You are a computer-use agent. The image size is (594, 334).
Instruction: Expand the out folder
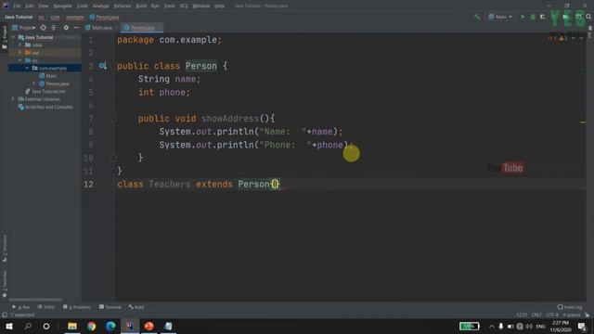20,53
